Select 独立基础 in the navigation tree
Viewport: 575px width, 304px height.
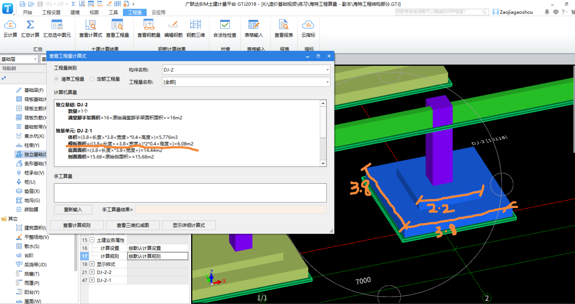[x=31, y=154]
